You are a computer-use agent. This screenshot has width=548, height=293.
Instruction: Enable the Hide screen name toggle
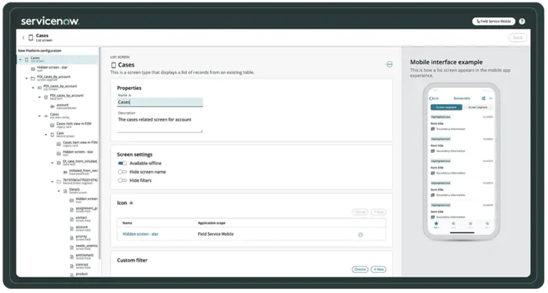point(122,172)
